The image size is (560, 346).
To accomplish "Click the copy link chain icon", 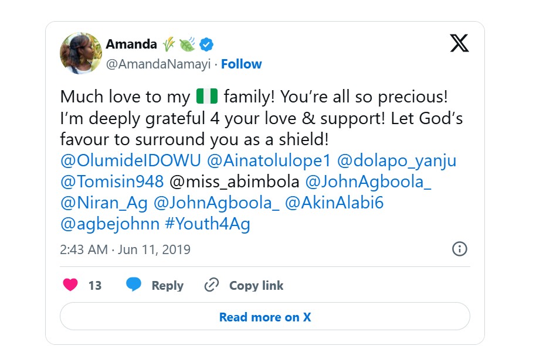I will coord(211,285).
